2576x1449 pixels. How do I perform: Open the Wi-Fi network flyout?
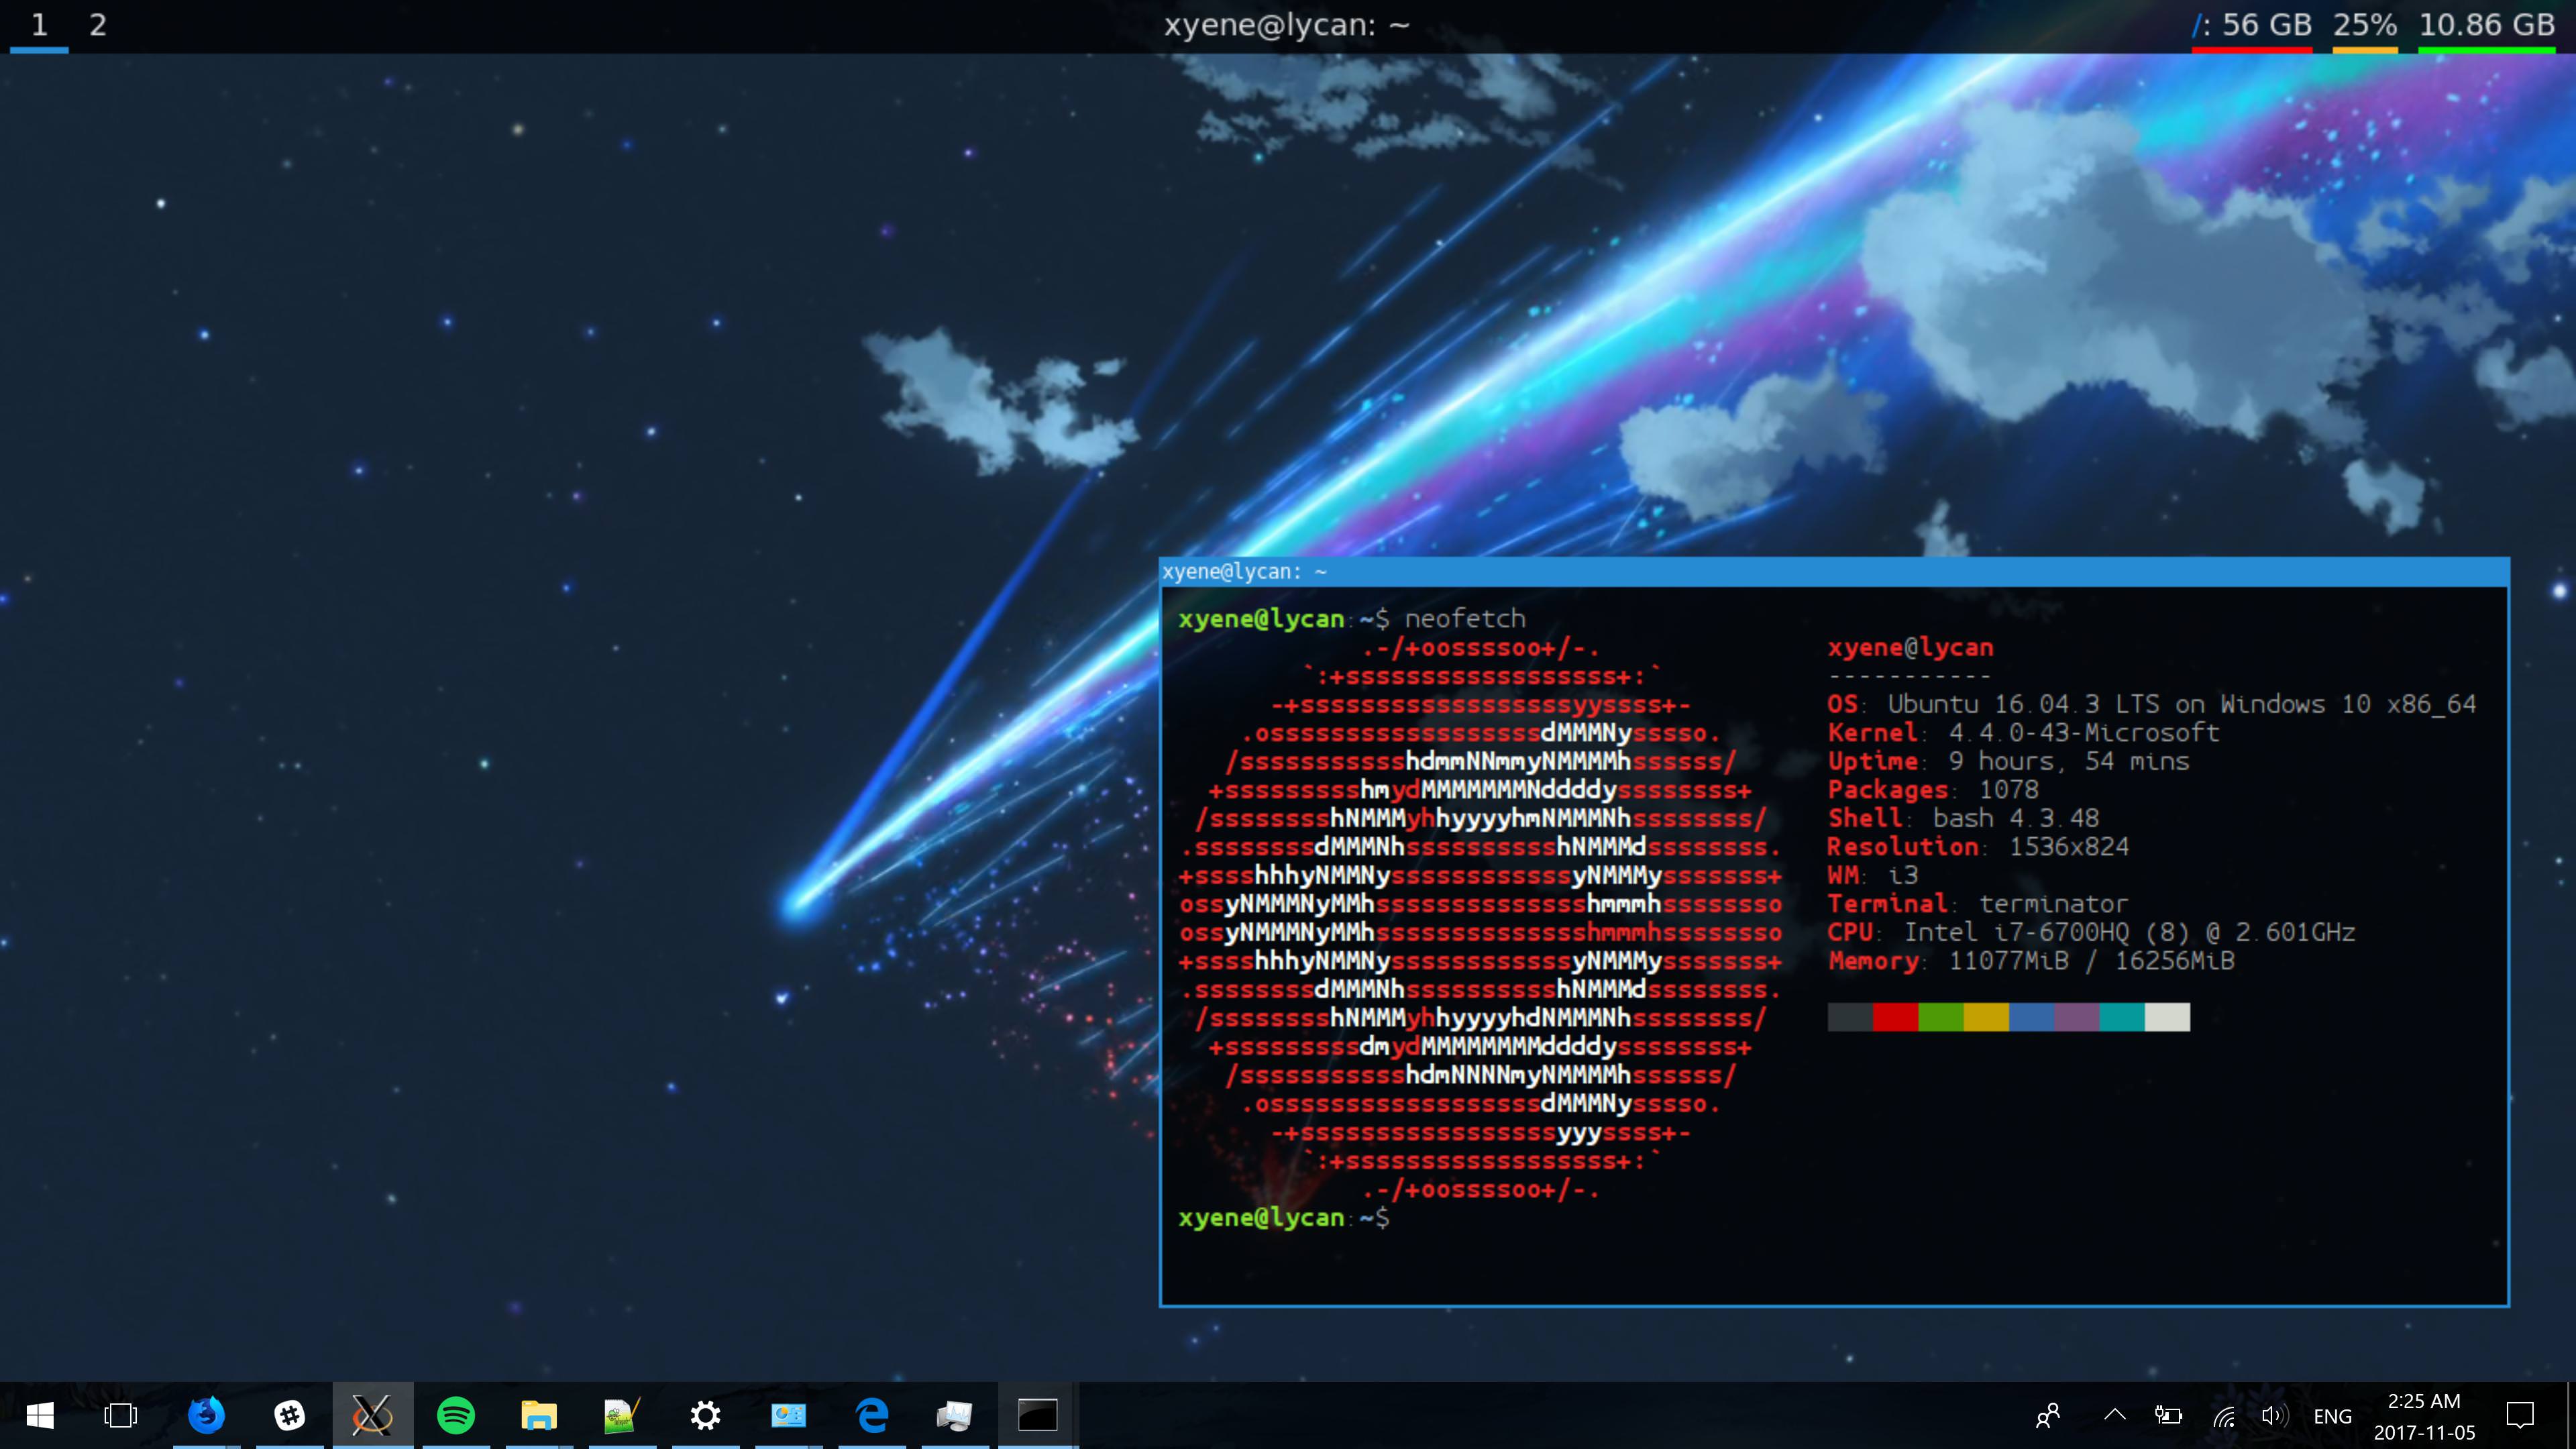(x=2223, y=1415)
